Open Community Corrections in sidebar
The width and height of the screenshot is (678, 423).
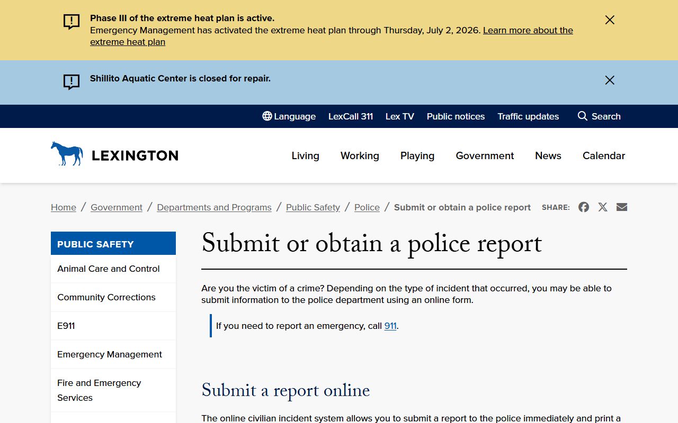click(x=113, y=297)
